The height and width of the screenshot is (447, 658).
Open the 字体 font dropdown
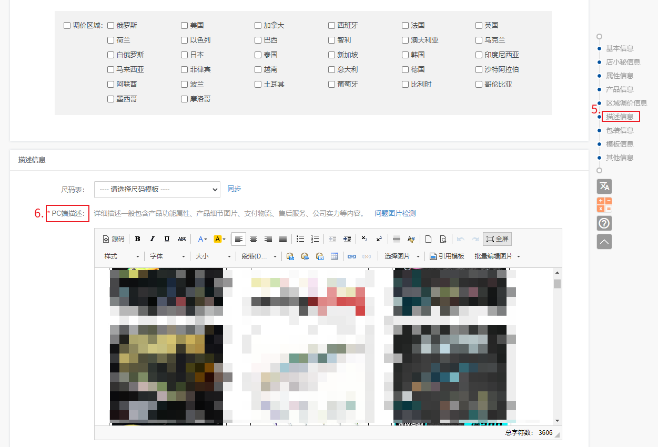168,256
